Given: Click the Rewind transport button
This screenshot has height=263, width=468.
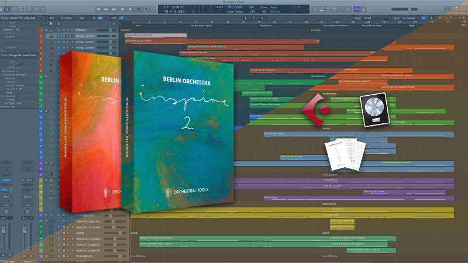Looking at the screenshot, I should [x=106, y=9].
